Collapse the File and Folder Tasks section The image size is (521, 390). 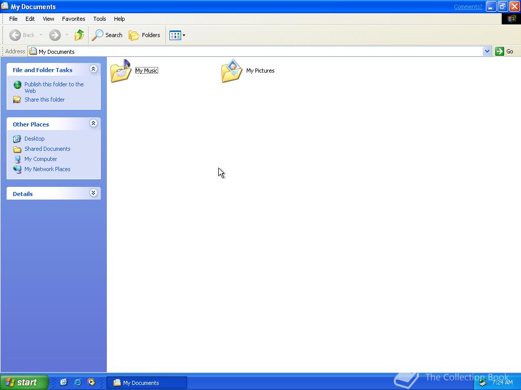pyautogui.click(x=94, y=69)
